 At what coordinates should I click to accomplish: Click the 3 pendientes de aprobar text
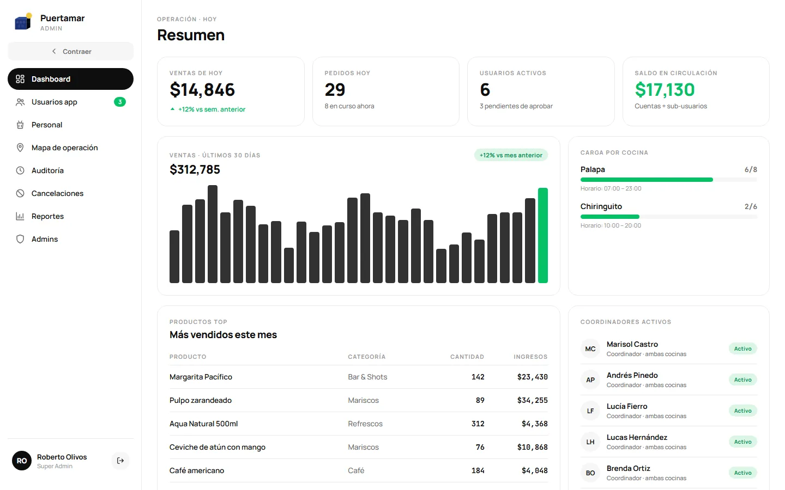pyautogui.click(x=516, y=106)
